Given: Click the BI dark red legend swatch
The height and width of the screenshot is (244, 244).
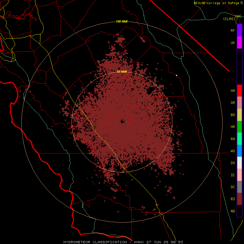Looking at the screenshot, I should pos(239,199).
